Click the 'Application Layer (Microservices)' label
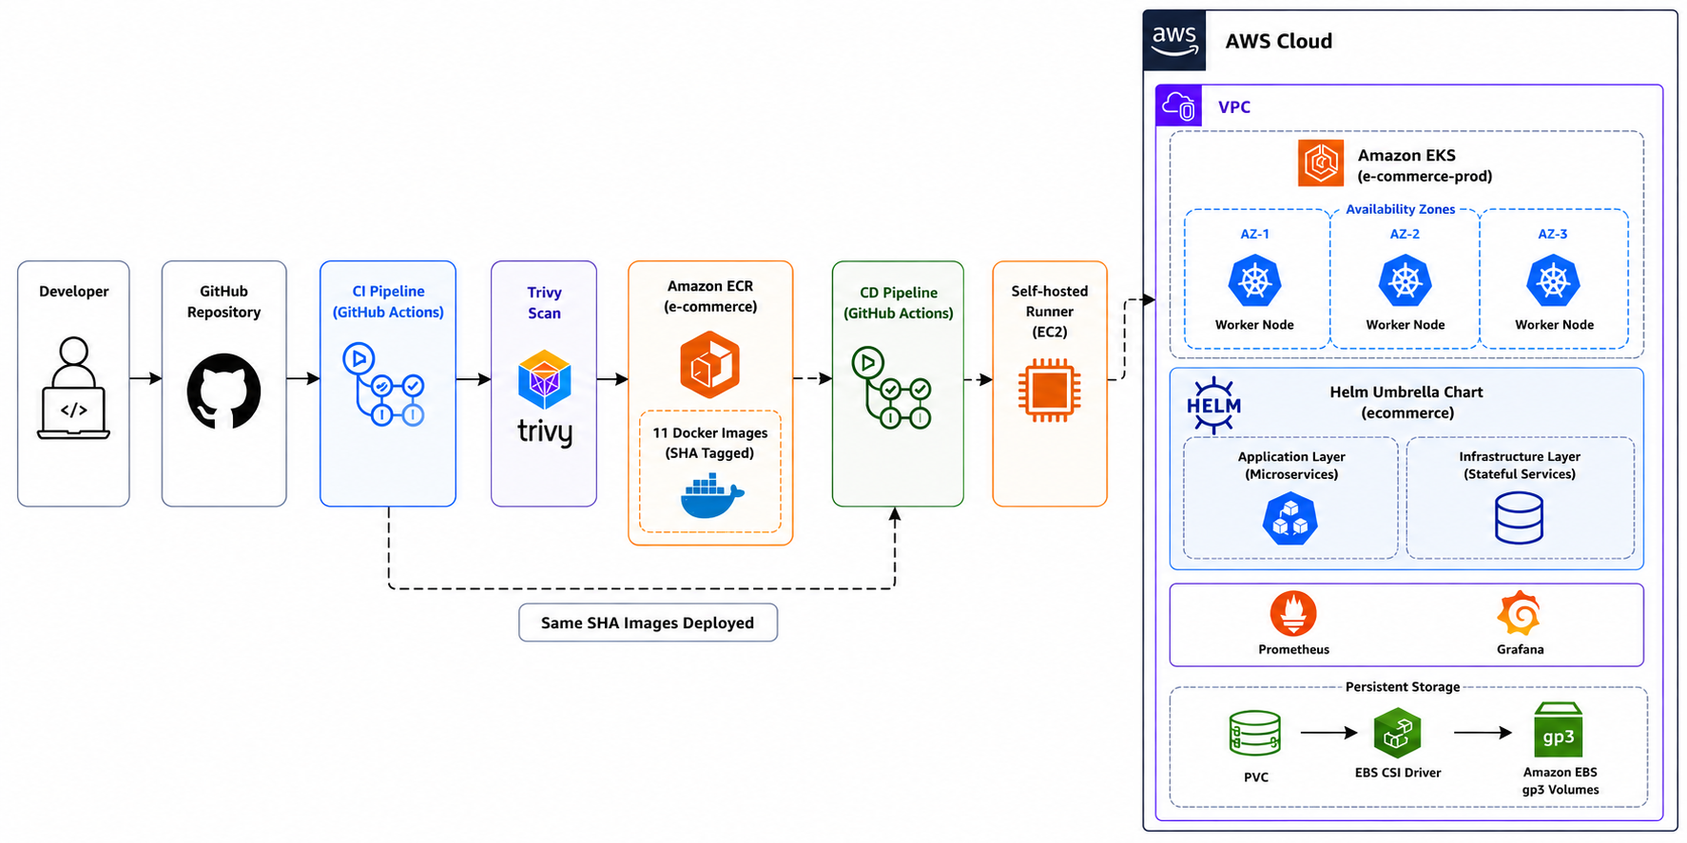The width and height of the screenshot is (1687, 843). (1291, 466)
